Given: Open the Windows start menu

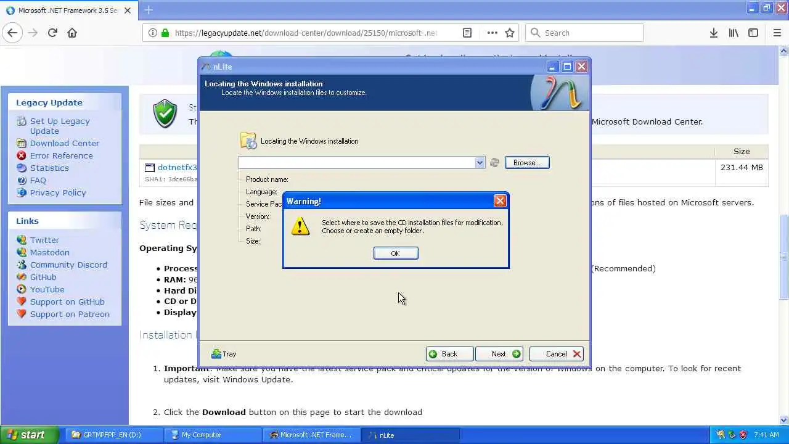Looking at the screenshot, I should point(30,435).
